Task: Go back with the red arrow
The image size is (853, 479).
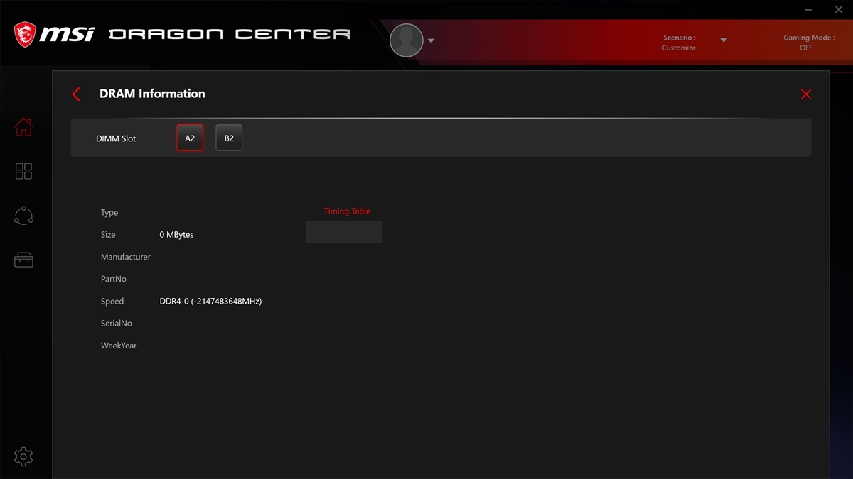Action: point(76,94)
